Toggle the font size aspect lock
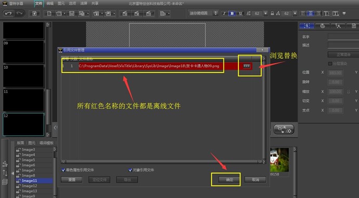The image size is (359, 198). pos(272,13)
